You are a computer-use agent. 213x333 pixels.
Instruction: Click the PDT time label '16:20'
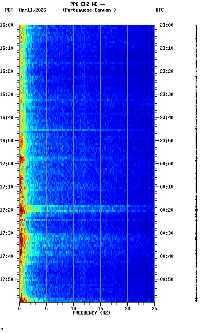click(x=7, y=71)
